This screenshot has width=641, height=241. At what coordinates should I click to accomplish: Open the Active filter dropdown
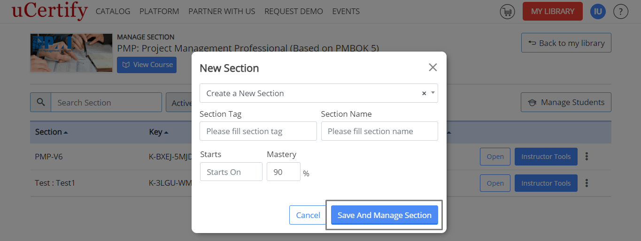pyautogui.click(x=179, y=102)
